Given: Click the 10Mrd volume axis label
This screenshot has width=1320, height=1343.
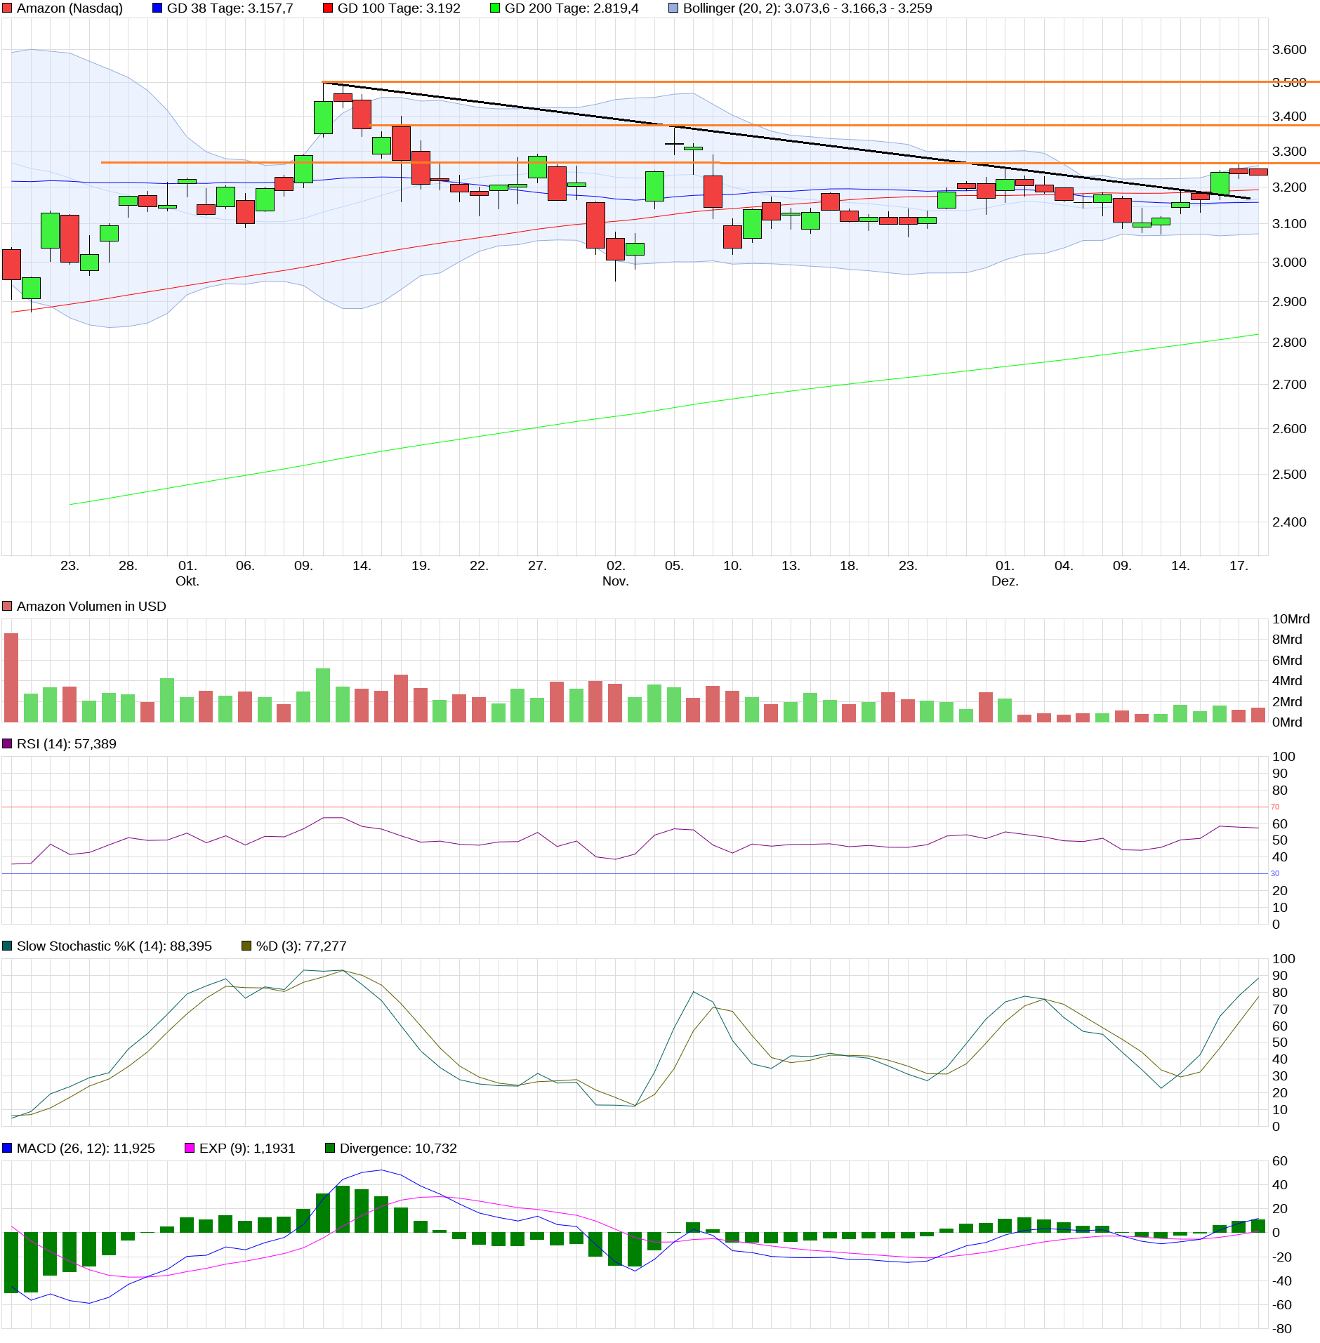Looking at the screenshot, I should pos(1291,618).
